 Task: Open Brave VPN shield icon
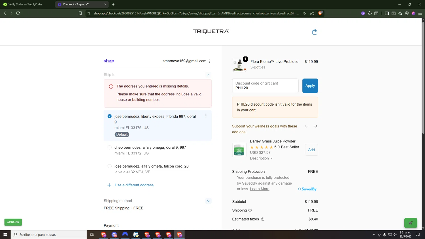407,13
